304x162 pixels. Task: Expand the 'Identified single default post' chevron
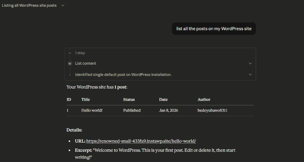coord(250,74)
